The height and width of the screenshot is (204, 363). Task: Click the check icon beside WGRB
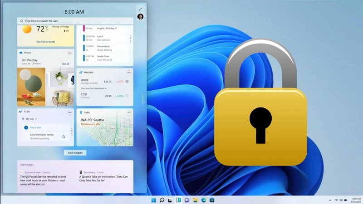[127, 82]
